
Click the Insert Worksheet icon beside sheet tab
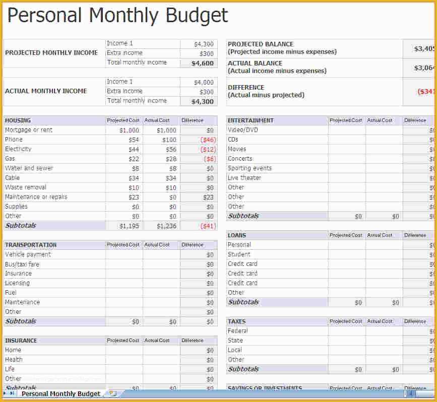tap(113, 393)
